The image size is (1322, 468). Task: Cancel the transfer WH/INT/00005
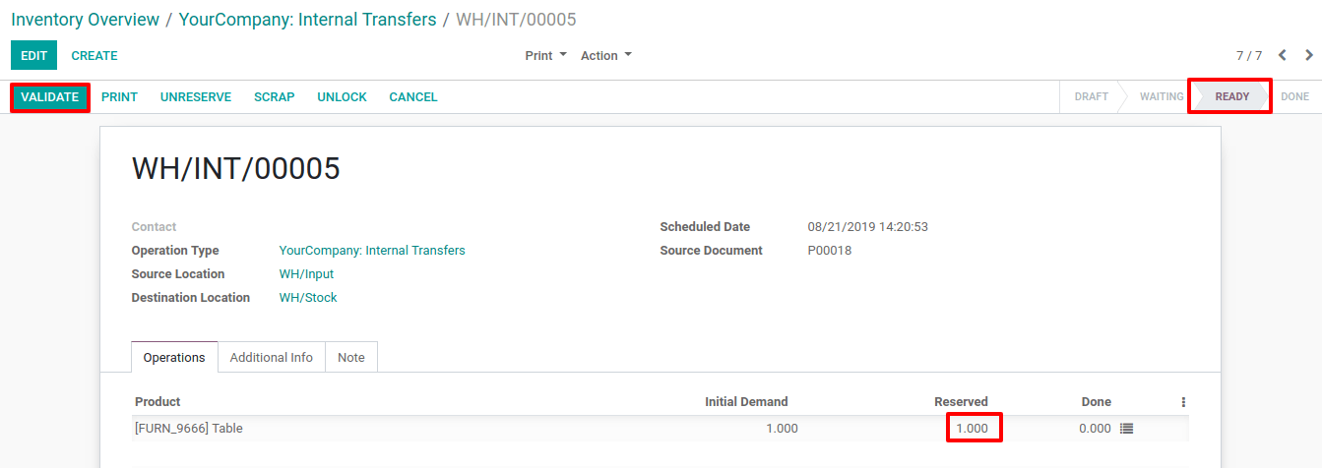pyautogui.click(x=413, y=97)
